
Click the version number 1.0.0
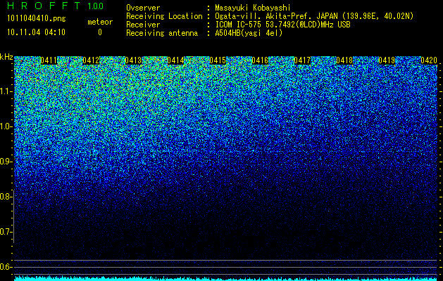pyautogui.click(x=96, y=6)
